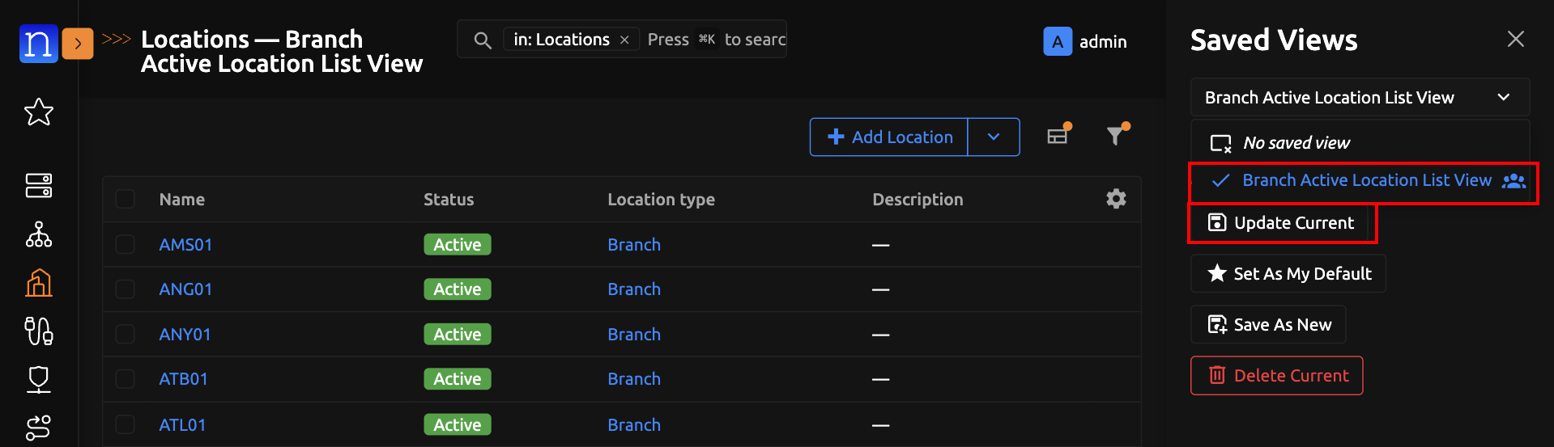Screen dimensions: 1554x447
Task: Check the AMS01 row checkbox
Action: pyautogui.click(x=125, y=244)
